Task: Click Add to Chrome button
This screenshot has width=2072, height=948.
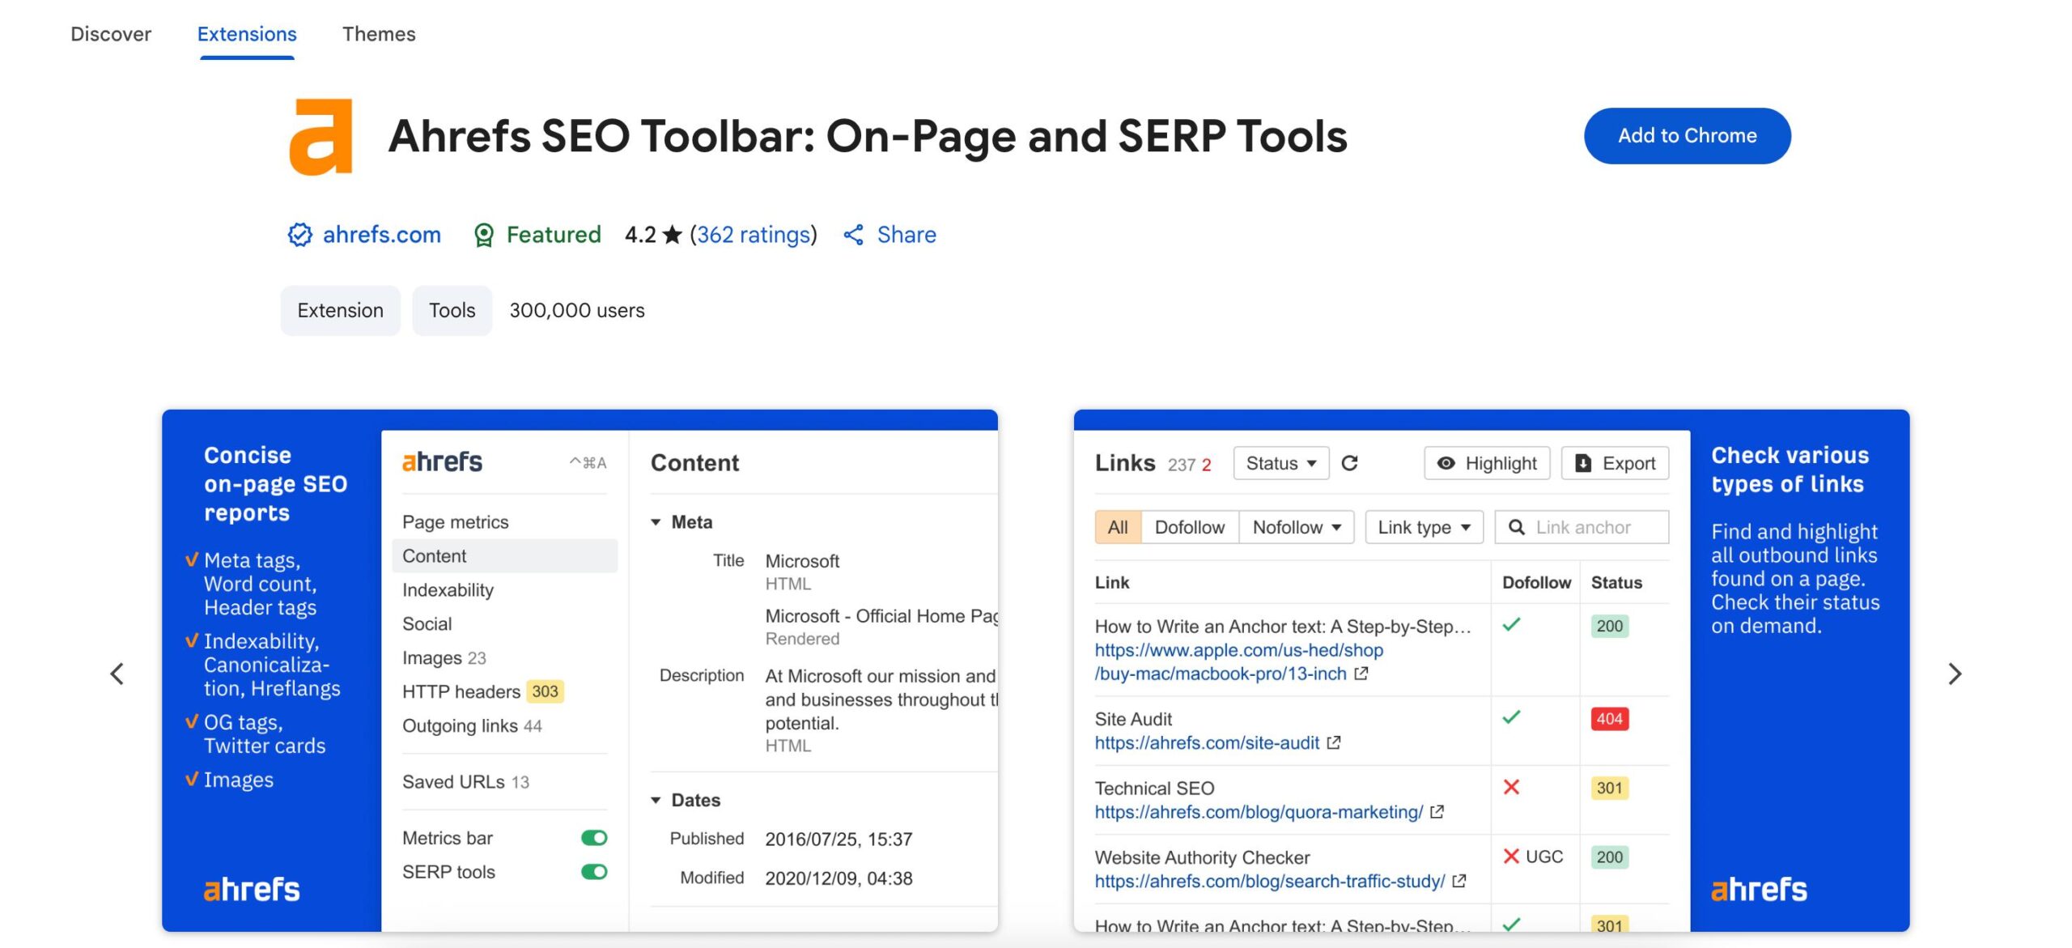Action: tap(1688, 136)
